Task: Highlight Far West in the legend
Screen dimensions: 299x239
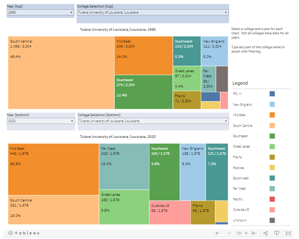Action: 272,189
